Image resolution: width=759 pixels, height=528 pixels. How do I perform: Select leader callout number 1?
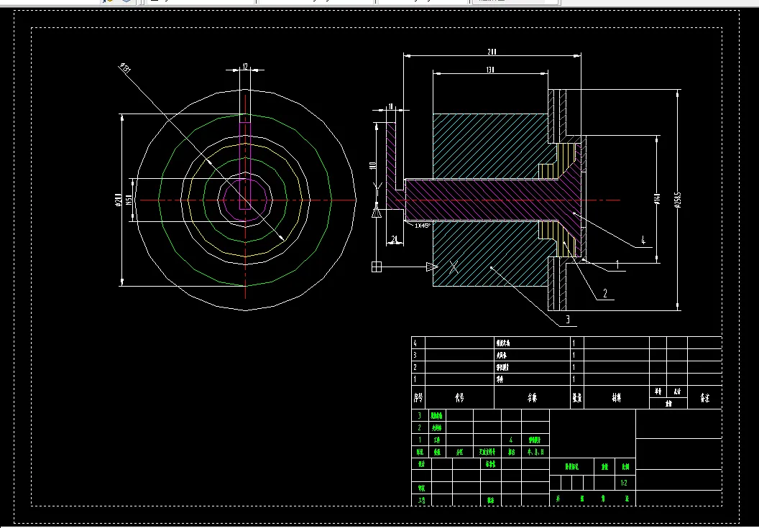coord(617,264)
